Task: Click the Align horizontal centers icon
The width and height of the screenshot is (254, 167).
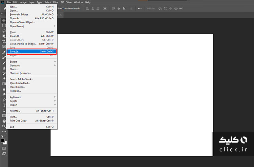Action: (x=93, y=8)
